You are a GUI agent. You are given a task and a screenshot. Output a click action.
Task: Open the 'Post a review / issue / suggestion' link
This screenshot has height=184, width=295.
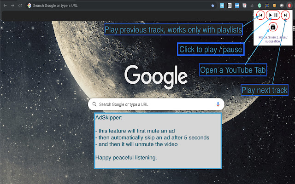[273, 39]
